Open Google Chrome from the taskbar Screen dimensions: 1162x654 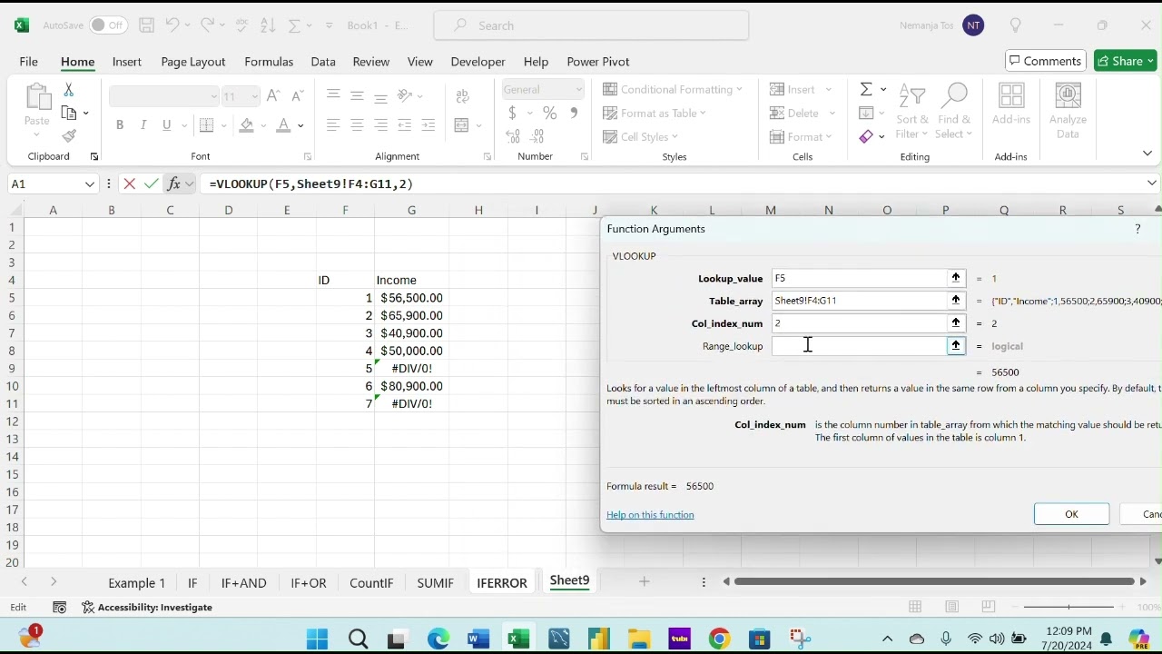[x=718, y=639]
